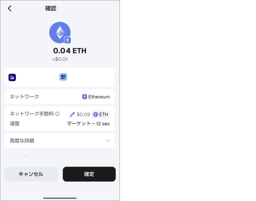Click the 0.04 ETH amount text
Viewport: 256px width, 201px height.
click(x=70, y=51)
